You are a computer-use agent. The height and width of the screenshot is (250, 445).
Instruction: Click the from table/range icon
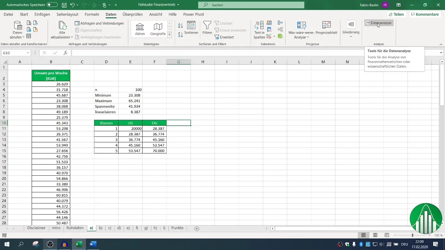29,36
